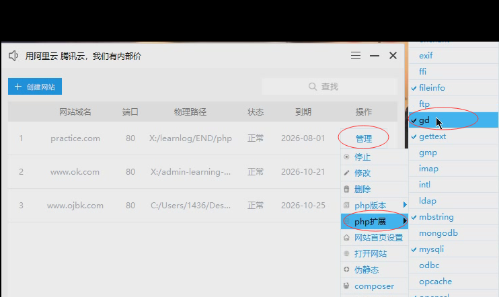The image size is (499, 297).
Task: Click the 创建网站 button
Action: point(35,87)
